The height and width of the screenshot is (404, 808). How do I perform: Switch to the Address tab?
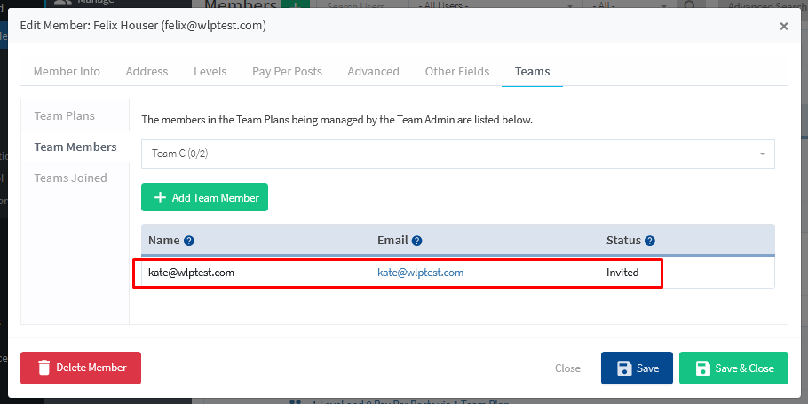pyautogui.click(x=147, y=72)
